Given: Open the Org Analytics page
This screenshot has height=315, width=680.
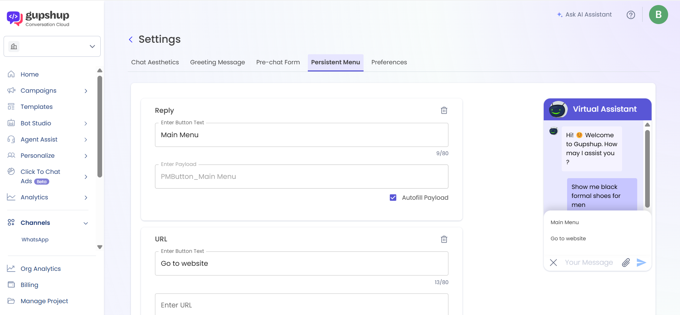Looking at the screenshot, I should pos(41,269).
